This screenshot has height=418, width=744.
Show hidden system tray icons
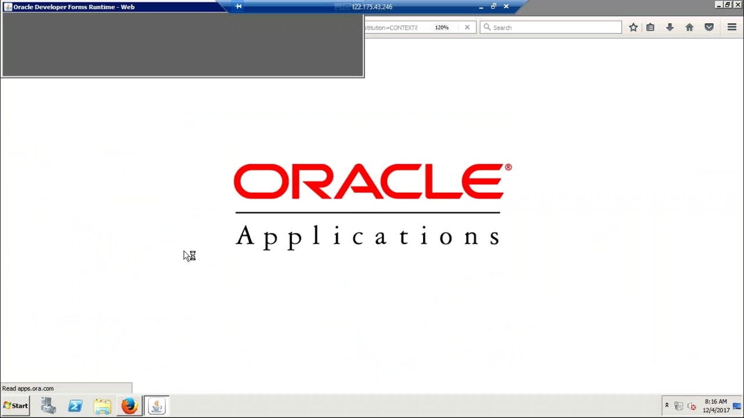point(667,406)
